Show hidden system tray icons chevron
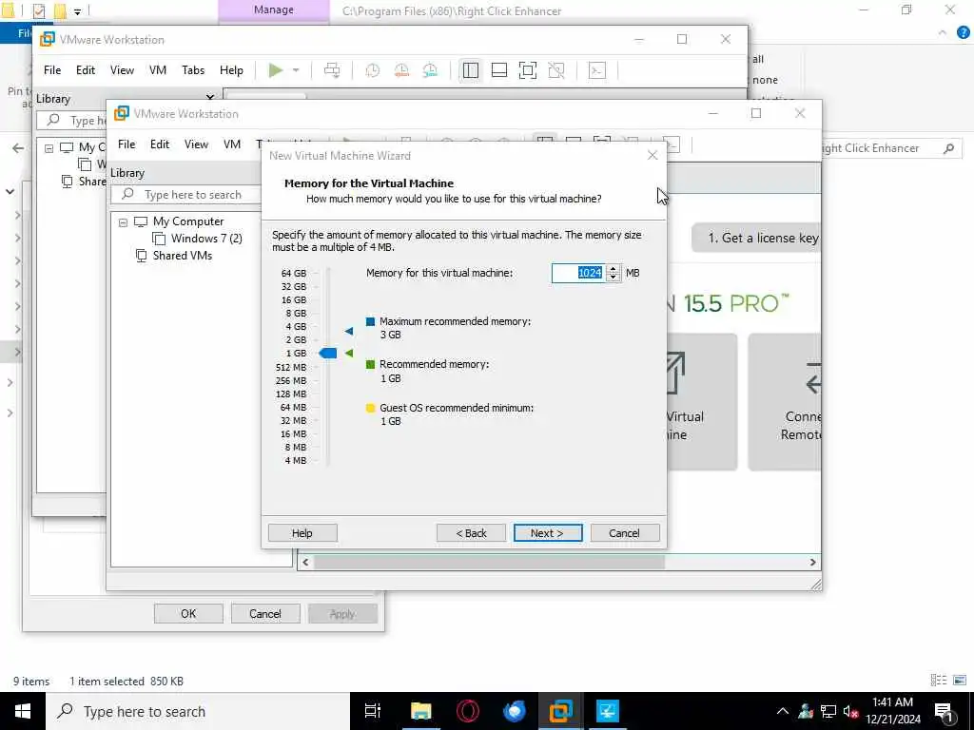The image size is (974, 730). 783,711
